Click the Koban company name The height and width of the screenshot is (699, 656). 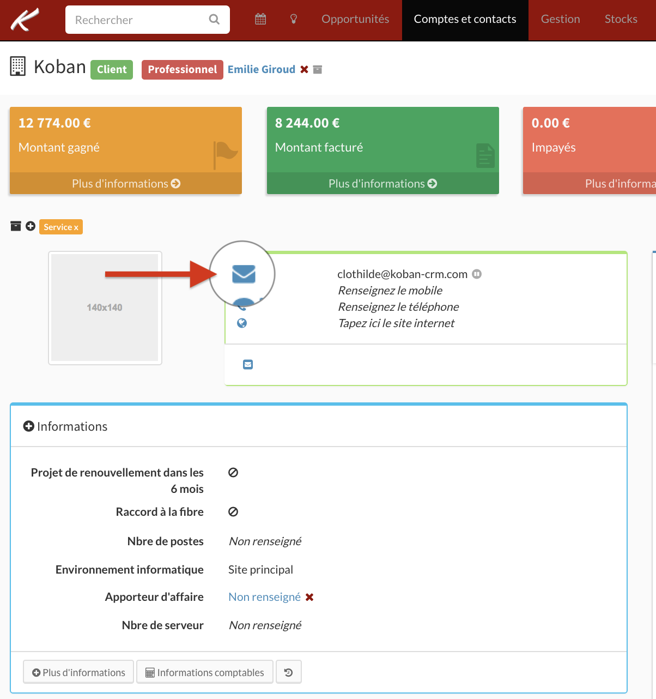tap(60, 67)
